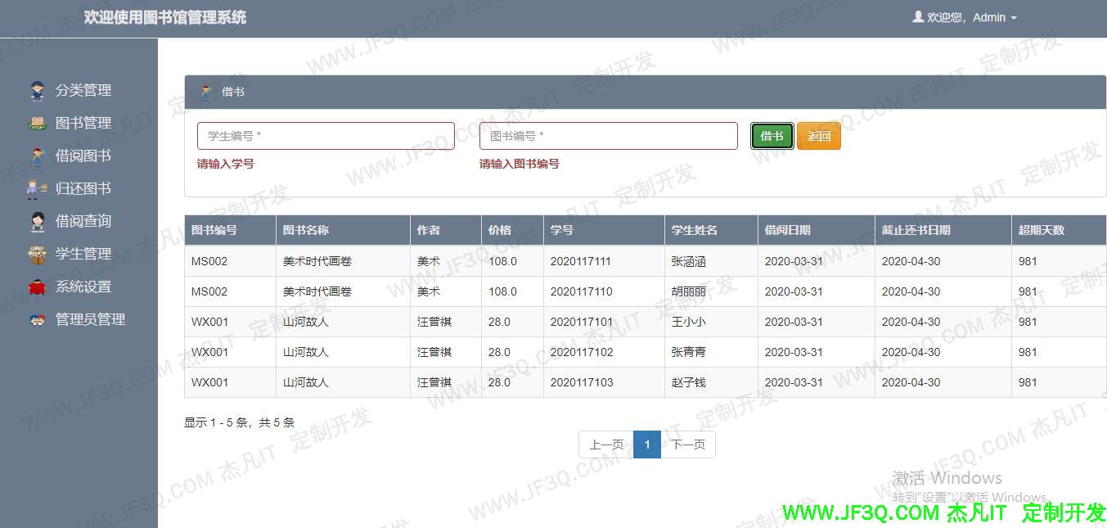1107x528 pixels.
Task: Click the 借阅查询 avatar icon
Action: pos(37,221)
